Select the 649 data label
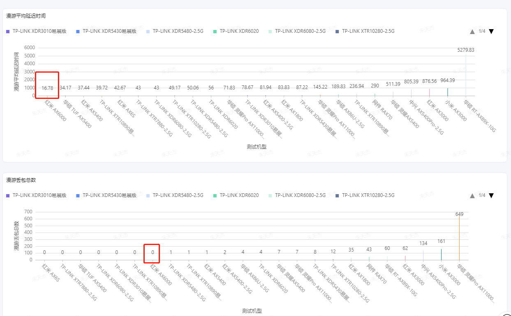Screen dimensions: 511x316 coord(459,214)
